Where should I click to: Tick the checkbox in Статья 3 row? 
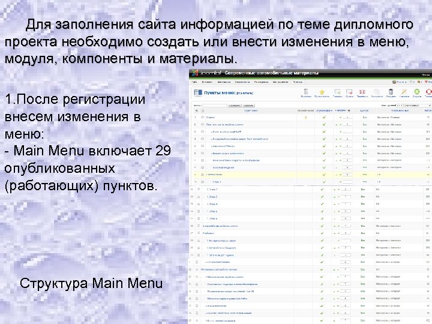coord(199,197)
